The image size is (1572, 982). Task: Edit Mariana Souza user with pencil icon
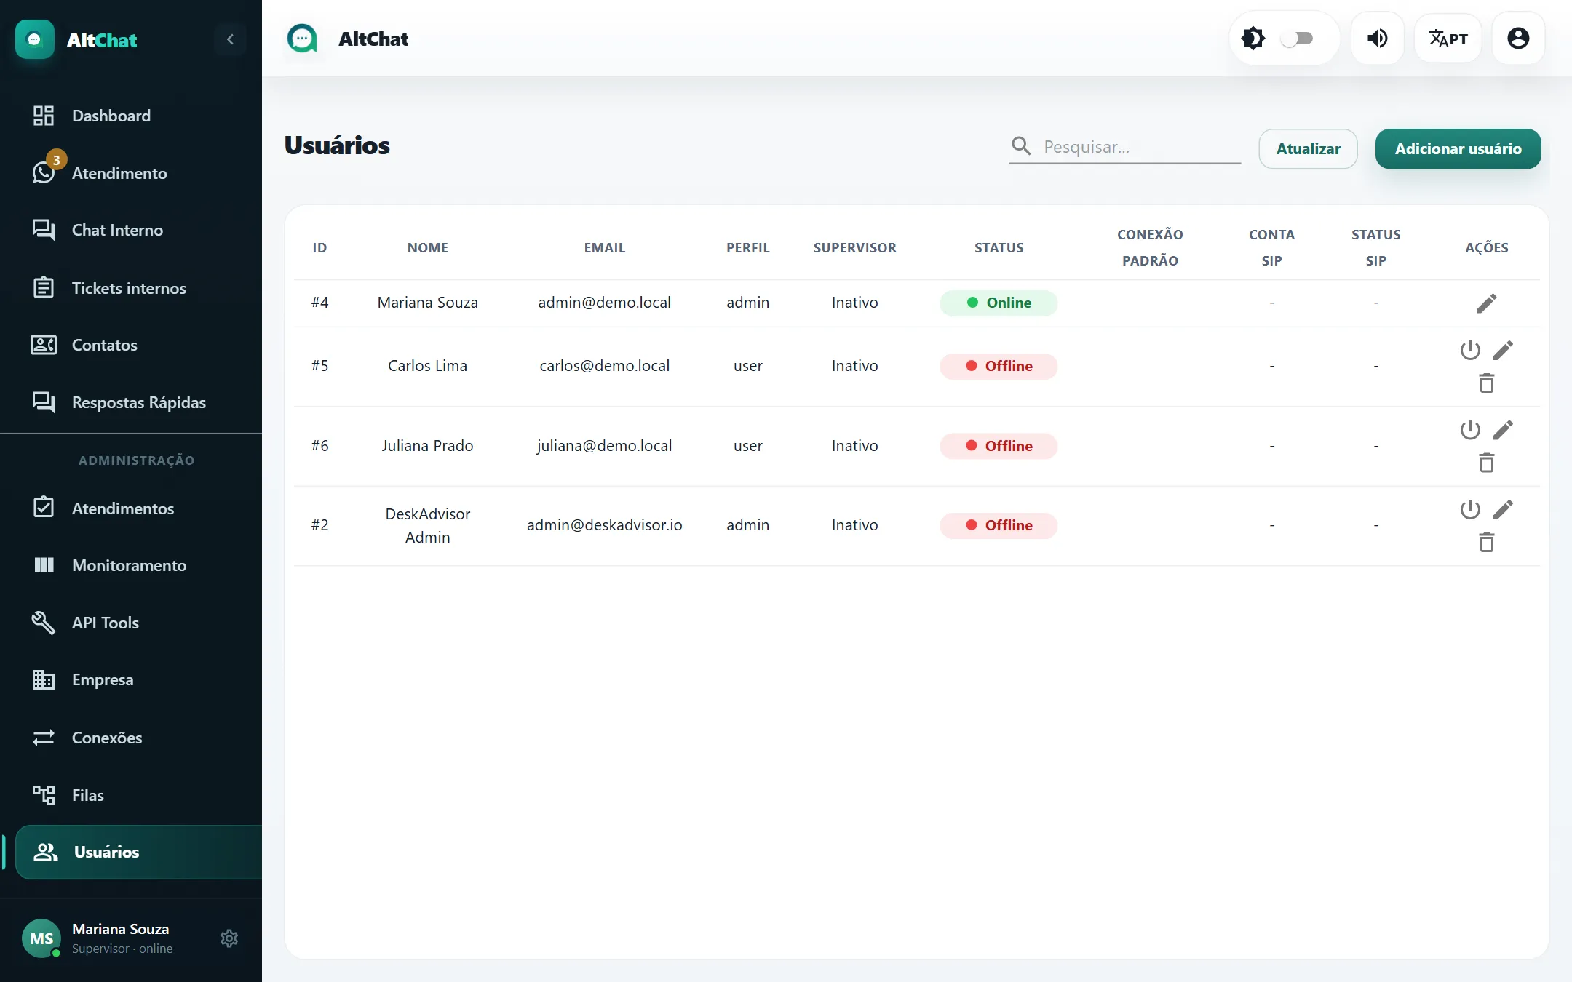(1486, 303)
